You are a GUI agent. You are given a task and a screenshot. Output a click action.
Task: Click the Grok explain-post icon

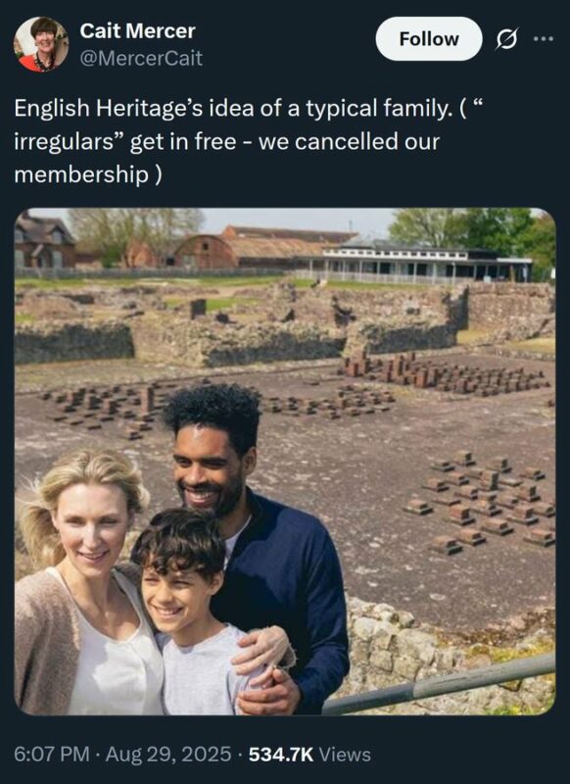506,39
